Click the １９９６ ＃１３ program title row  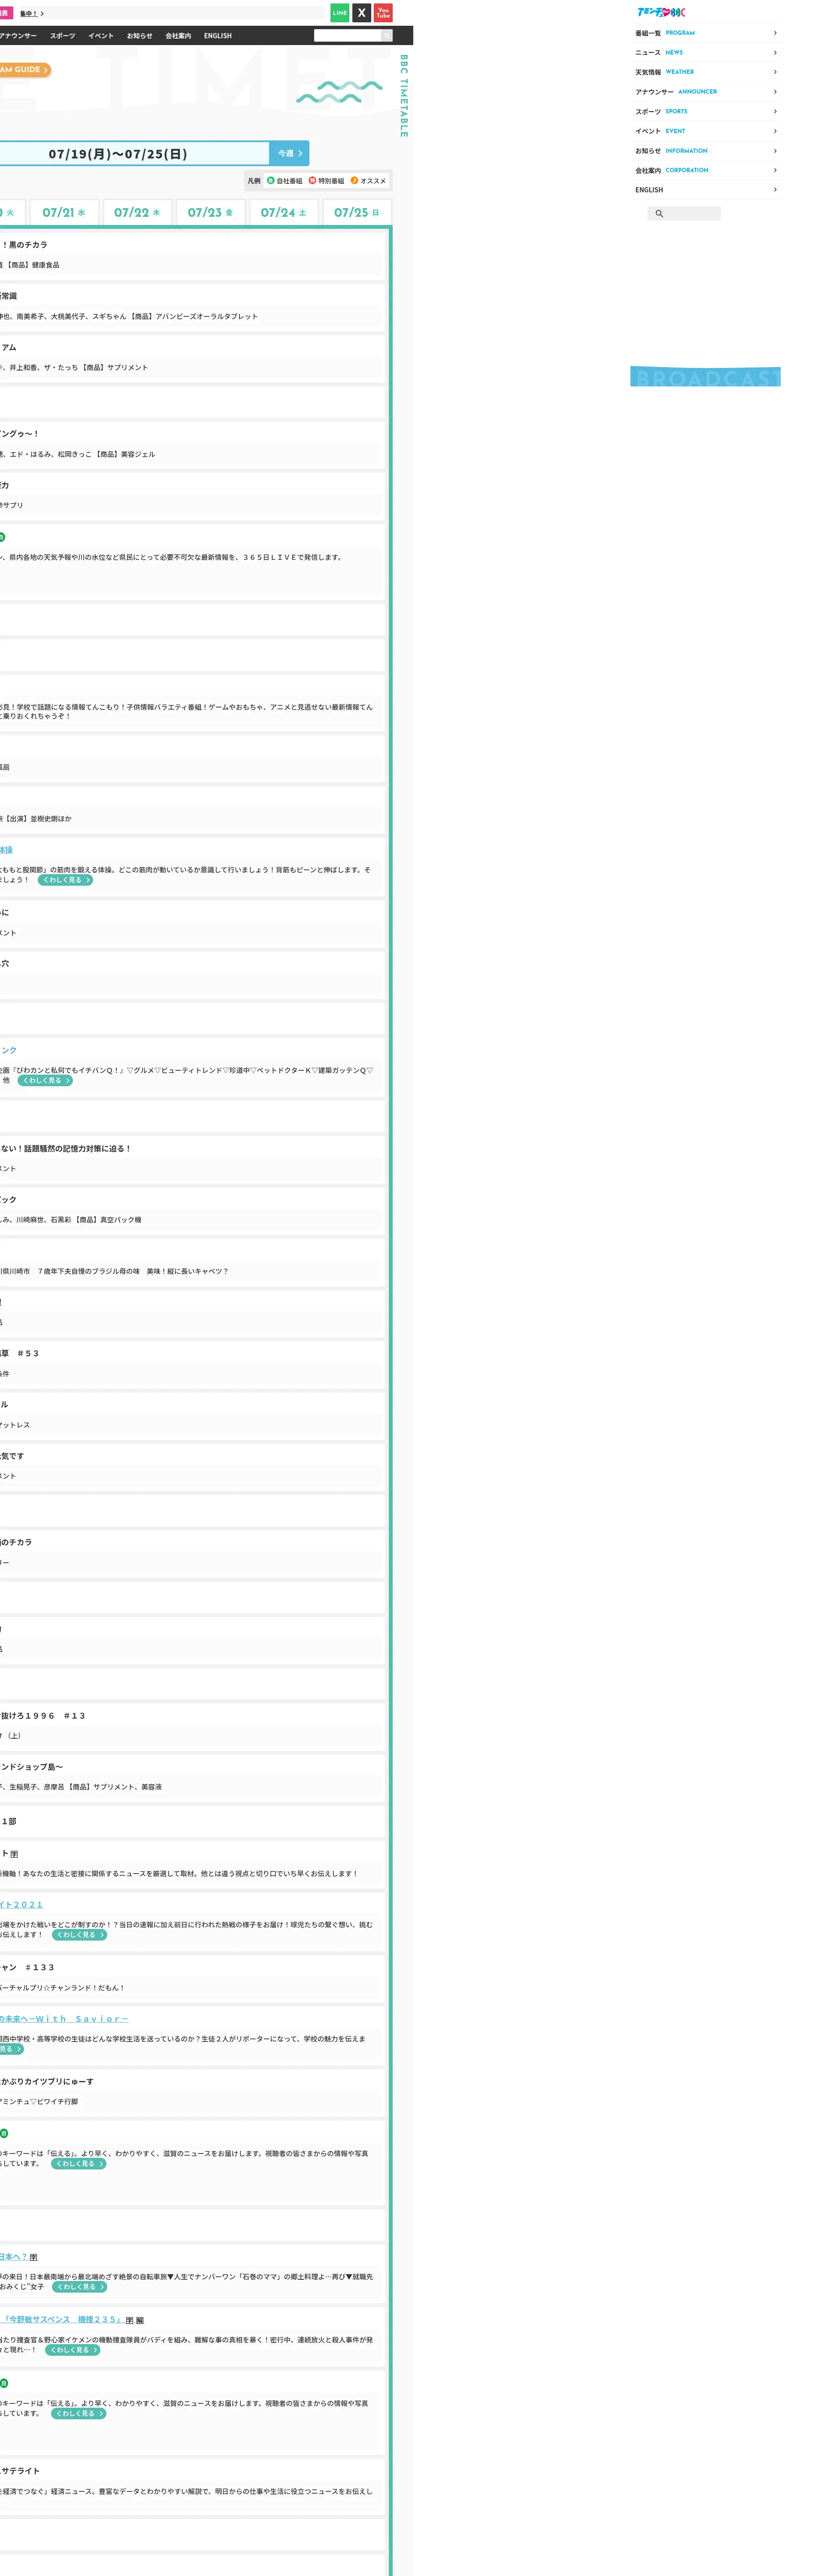[x=43, y=1716]
